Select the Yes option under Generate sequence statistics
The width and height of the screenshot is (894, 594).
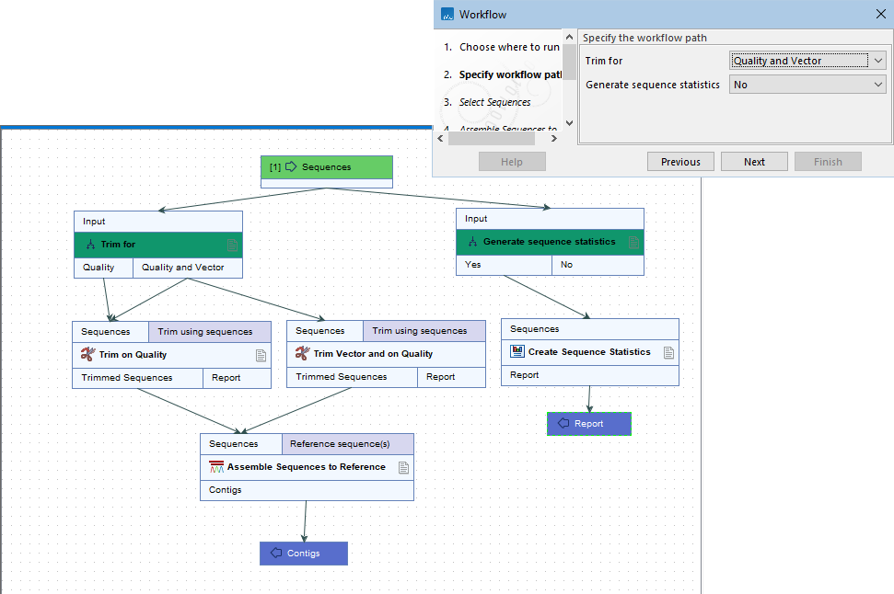503,264
